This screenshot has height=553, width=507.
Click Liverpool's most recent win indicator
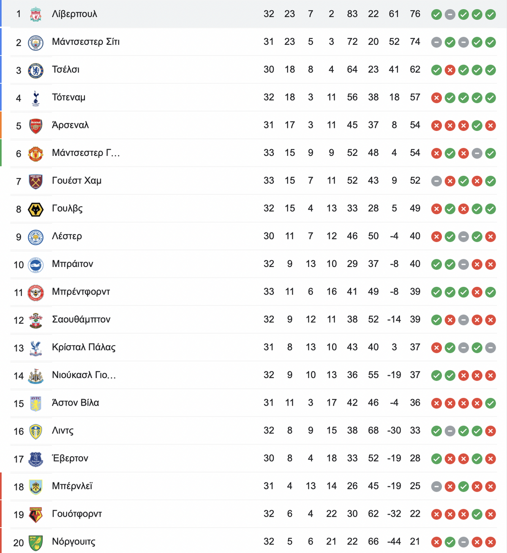(x=491, y=15)
